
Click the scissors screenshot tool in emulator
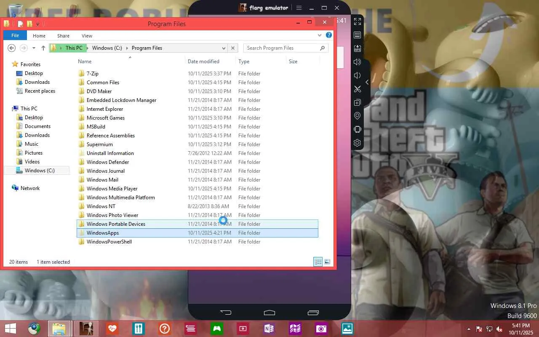click(x=358, y=89)
